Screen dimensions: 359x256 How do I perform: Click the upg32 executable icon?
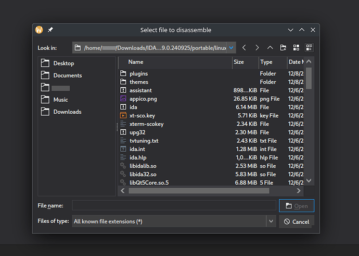pos(123,132)
